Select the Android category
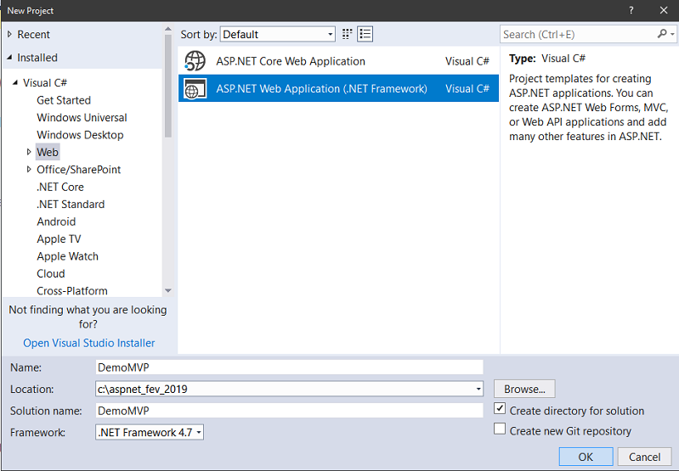679x471 pixels. (56, 221)
